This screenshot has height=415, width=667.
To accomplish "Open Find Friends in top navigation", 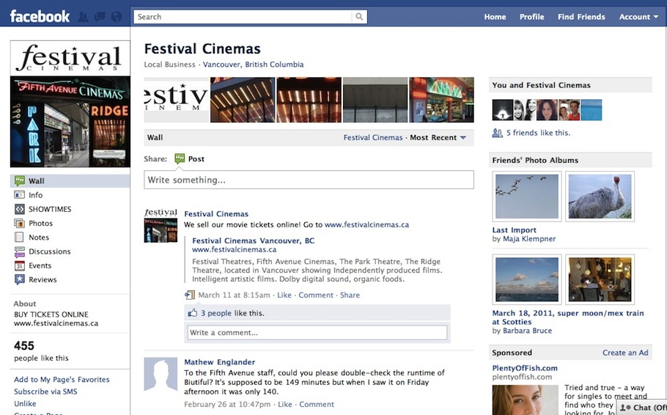I will (x=581, y=17).
